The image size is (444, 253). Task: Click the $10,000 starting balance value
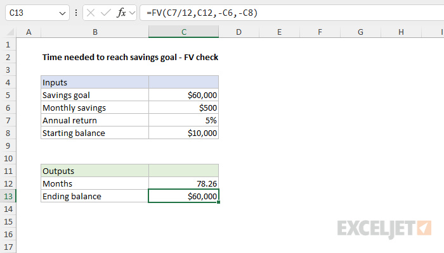[x=183, y=133]
